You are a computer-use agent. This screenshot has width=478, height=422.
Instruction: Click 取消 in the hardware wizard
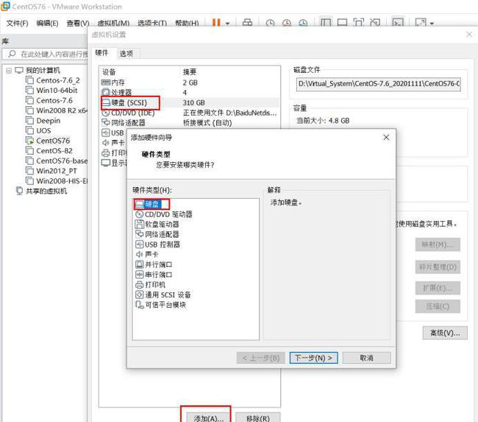(366, 358)
